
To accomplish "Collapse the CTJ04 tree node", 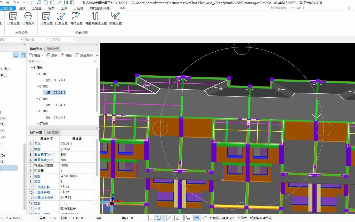I will (x=37, y=99).
